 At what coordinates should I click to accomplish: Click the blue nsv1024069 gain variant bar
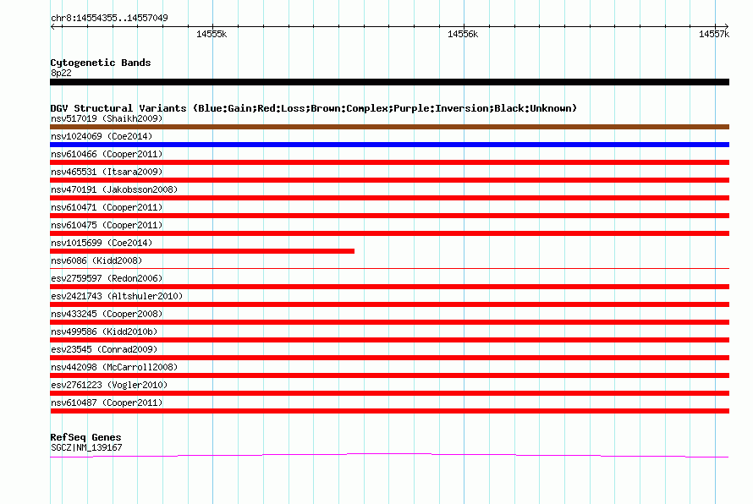click(389, 145)
